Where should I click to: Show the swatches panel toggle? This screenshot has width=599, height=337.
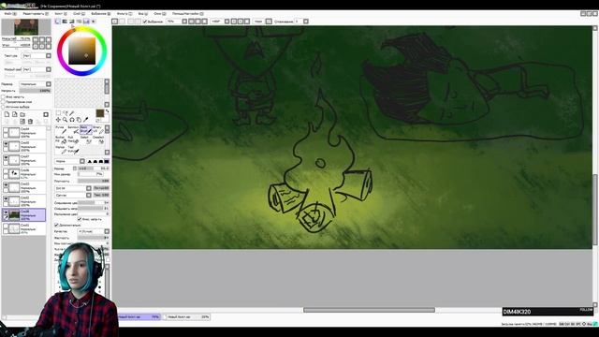(86, 22)
